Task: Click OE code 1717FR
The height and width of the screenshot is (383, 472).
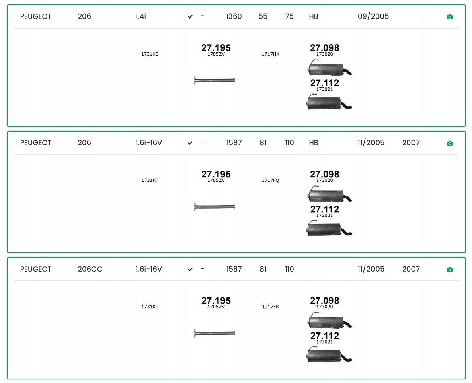Action: (x=270, y=307)
